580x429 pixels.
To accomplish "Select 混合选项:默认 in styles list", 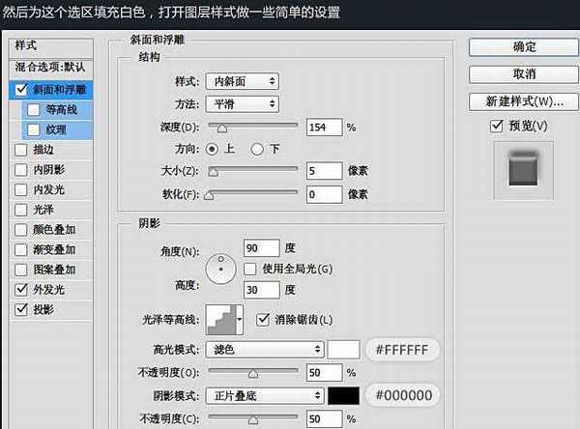I will tap(50, 67).
